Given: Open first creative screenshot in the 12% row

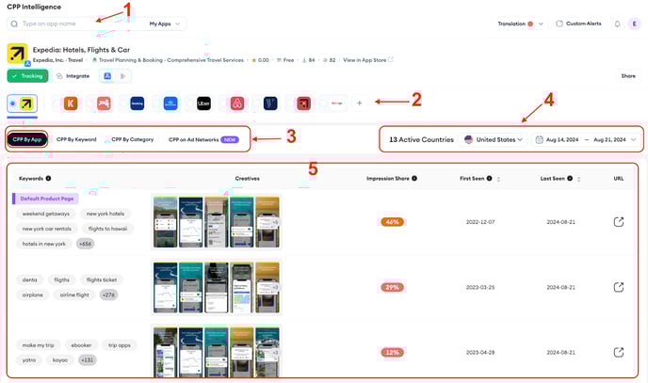Looking at the screenshot, I should (x=166, y=352).
